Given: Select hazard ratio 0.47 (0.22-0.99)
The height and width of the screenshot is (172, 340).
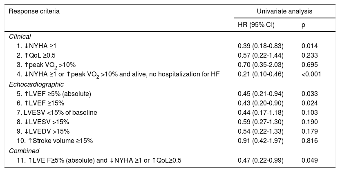Looking at the screenshot, I should 260,161.
